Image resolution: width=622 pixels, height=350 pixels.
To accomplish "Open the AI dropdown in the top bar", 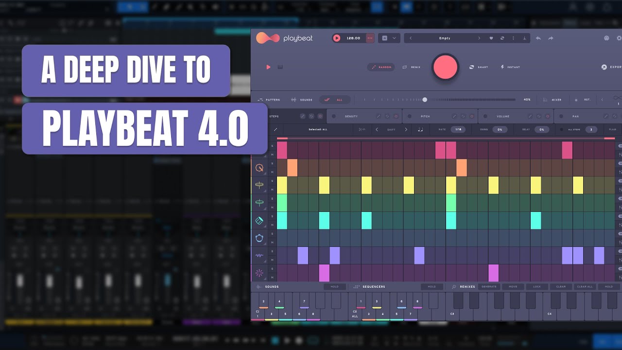I will (x=389, y=38).
